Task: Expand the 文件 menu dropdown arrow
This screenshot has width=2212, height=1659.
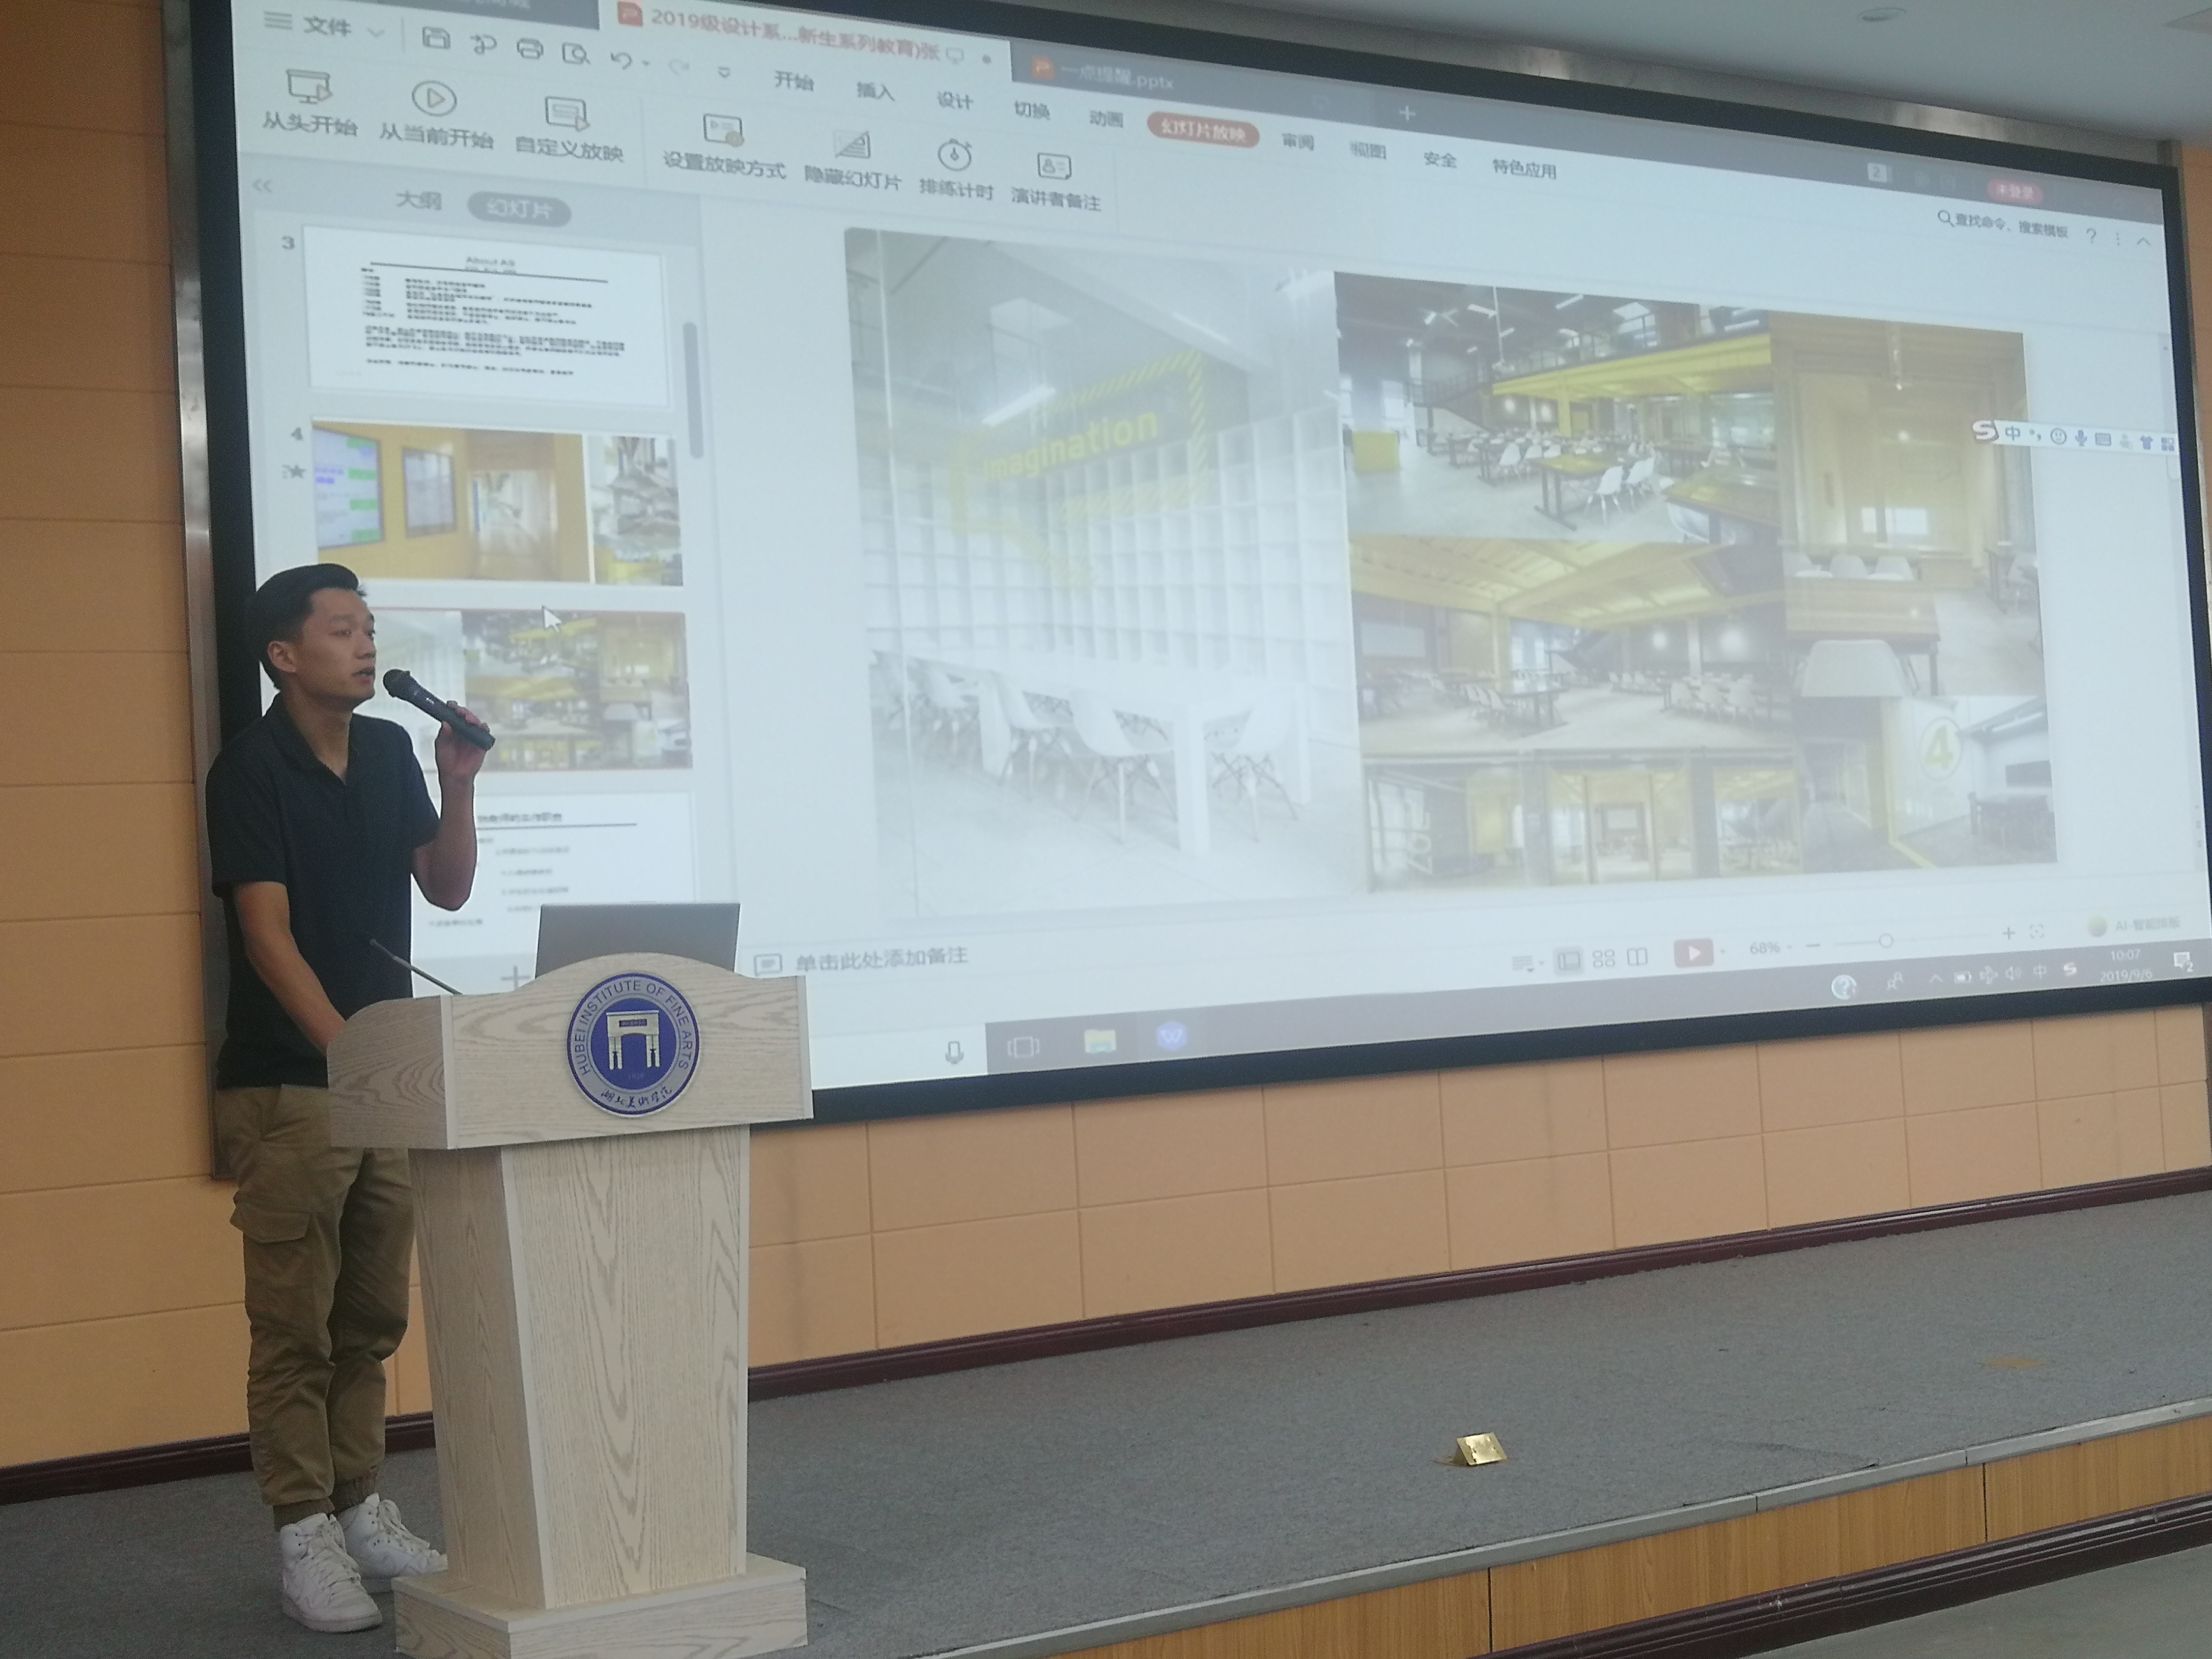Action: click(x=376, y=32)
